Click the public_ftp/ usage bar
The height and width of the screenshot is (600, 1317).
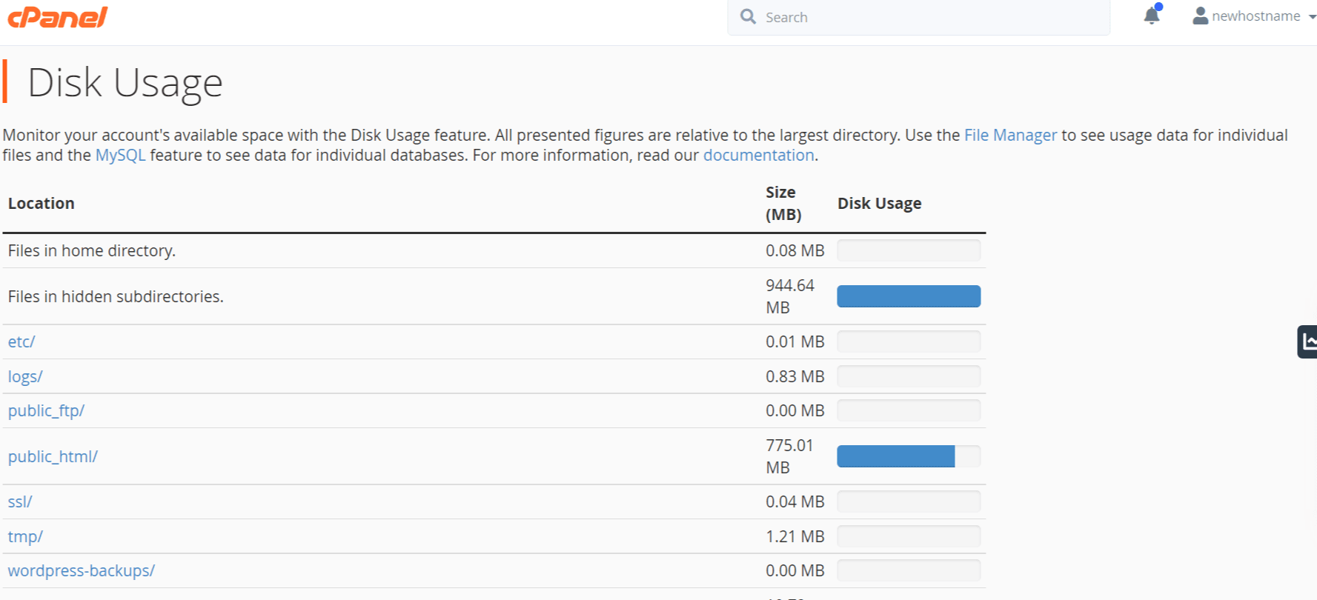click(x=909, y=410)
